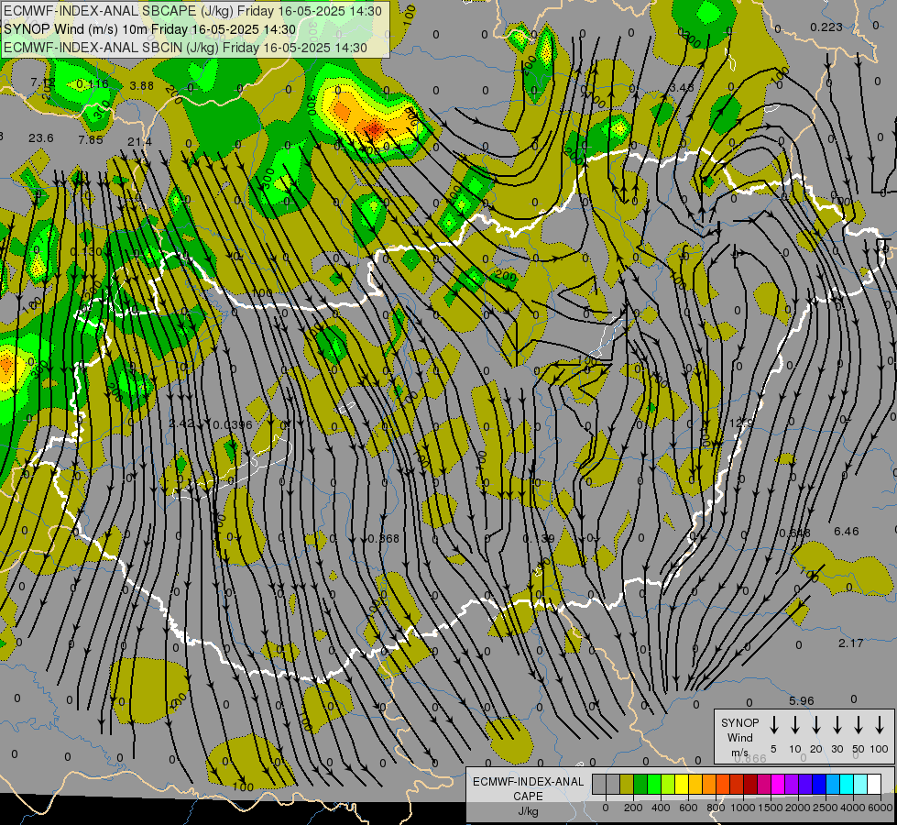Click the '1500' tick label under the color bar

(771, 808)
